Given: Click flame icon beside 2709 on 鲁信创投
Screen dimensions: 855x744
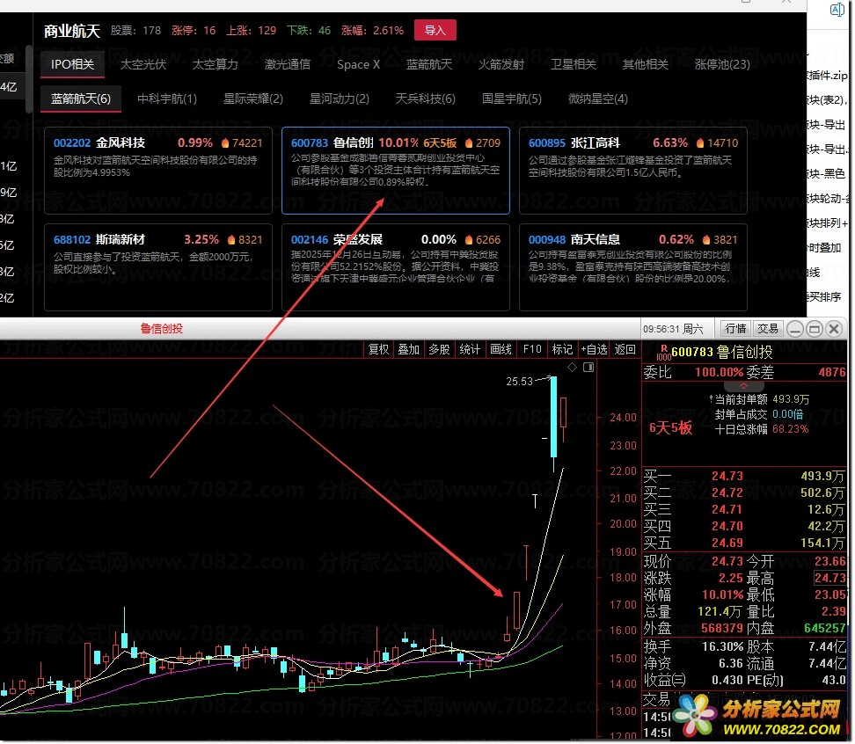Looking at the screenshot, I should (x=468, y=142).
